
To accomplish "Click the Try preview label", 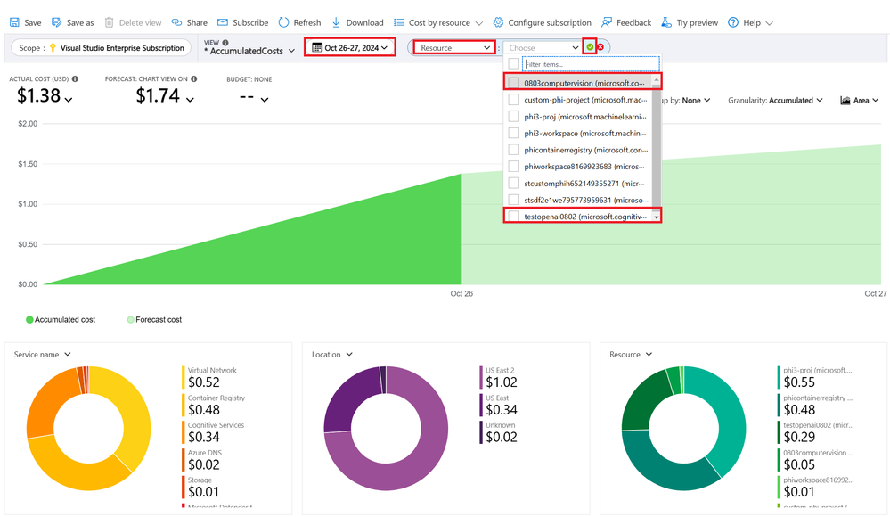I will pos(697,22).
